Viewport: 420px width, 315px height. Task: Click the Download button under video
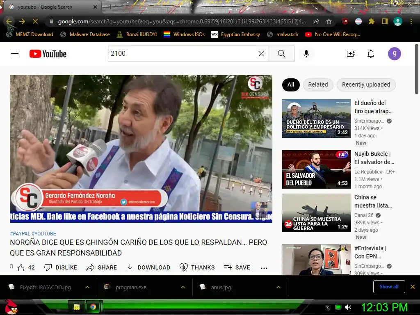click(x=148, y=267)
